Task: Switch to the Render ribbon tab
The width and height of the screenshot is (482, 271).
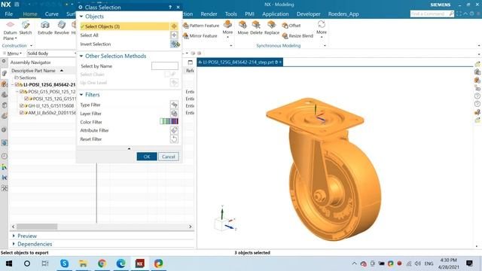Action: coord(209,14)
